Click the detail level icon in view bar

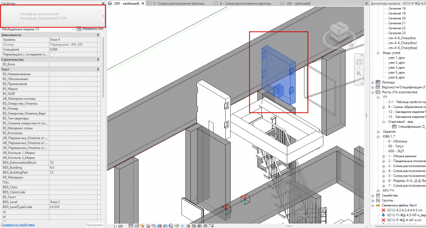pyautogui.click(x=131, y=226)
